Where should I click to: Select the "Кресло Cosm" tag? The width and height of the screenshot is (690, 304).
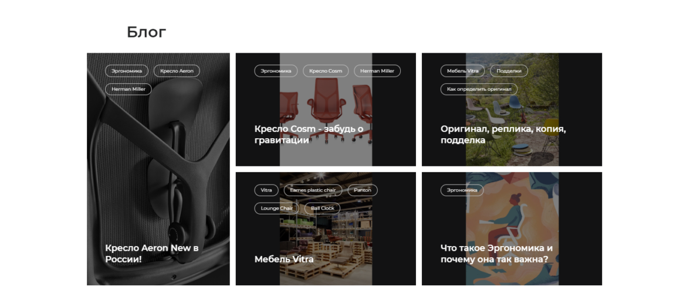(x=326, y=71)
